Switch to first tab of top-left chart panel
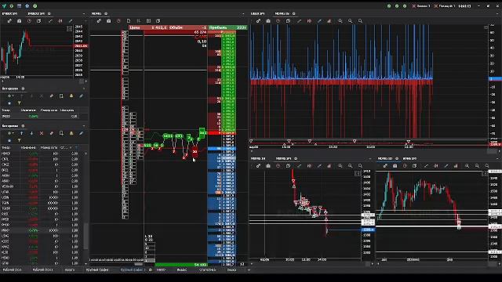Viewport: 502px width, 282px height. coord(10,14)
